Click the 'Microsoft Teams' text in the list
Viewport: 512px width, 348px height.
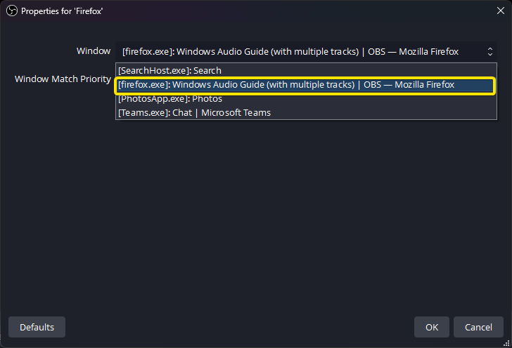pos(236,112)
